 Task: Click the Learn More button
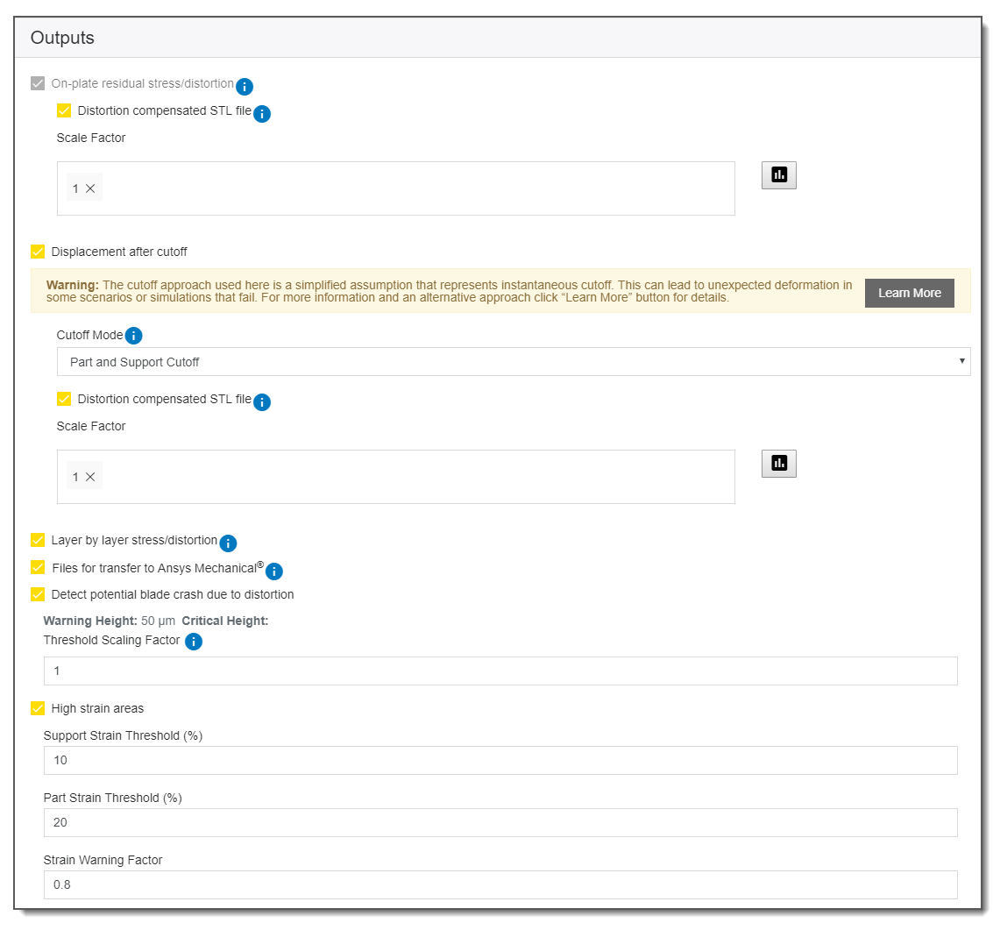909,293
